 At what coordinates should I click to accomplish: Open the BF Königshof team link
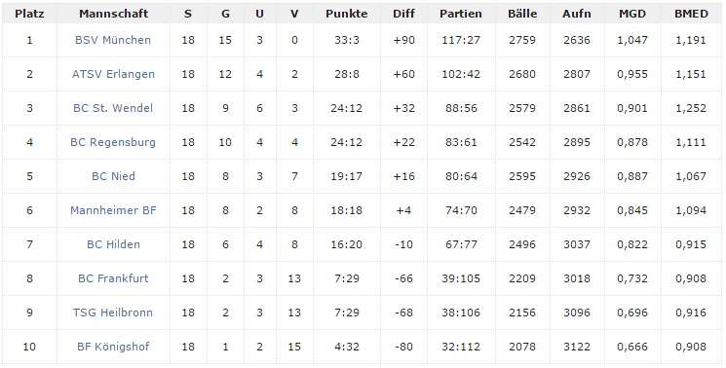pos(113,347)
